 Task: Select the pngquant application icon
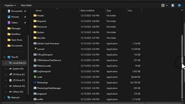(35, 94)
